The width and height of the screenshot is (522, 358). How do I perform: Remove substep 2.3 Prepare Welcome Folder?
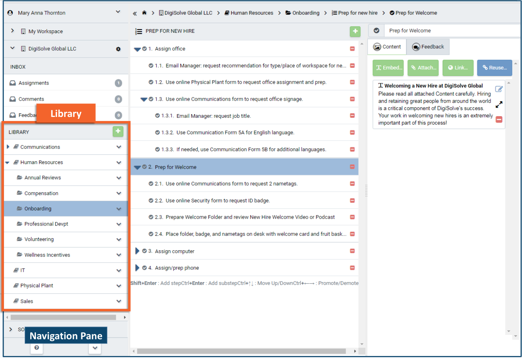coord(352,217)
